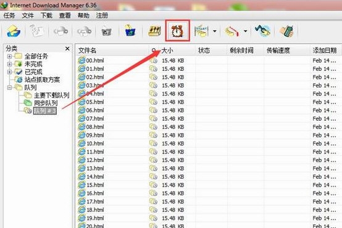Open the 文件 menu
Image resolution: width=342 pixels, height=228 pixels.
tap(28, 15)
